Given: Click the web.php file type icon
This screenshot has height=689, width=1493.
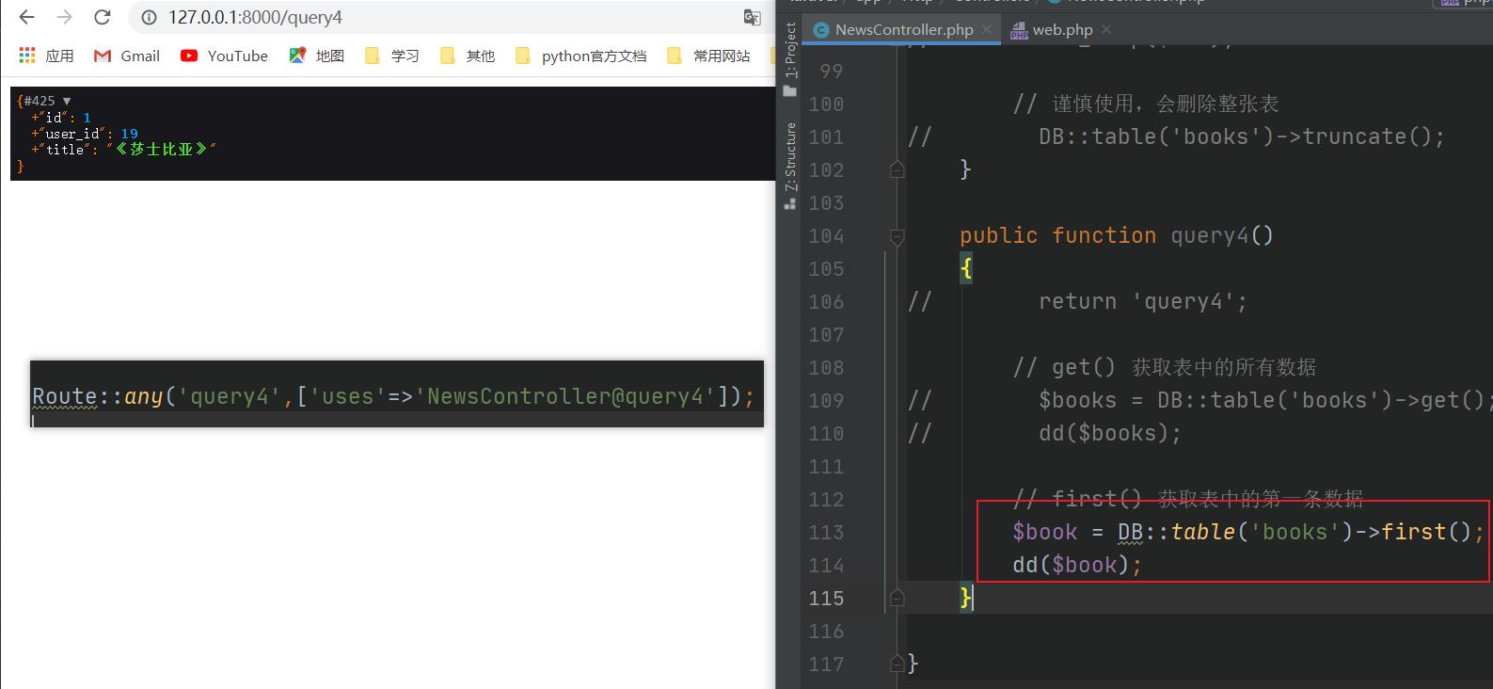Looking at the screenshot, I should coord(1019,31).
